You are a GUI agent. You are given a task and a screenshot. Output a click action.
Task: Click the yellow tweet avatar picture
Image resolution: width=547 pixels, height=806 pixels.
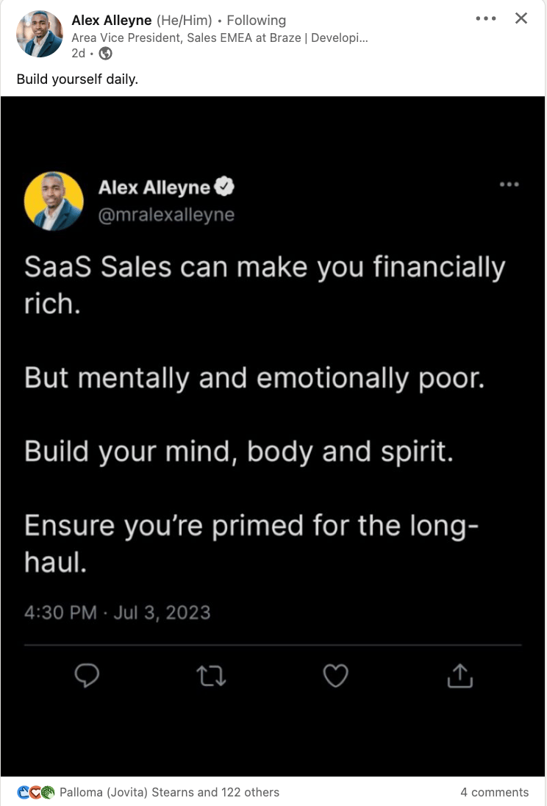[x=54, y=201]
